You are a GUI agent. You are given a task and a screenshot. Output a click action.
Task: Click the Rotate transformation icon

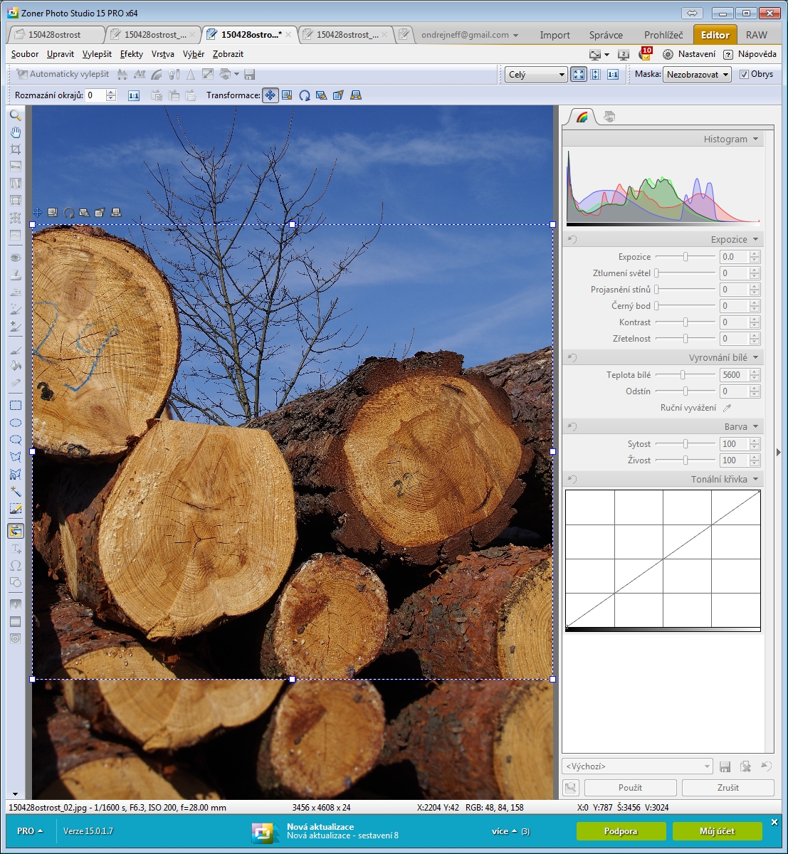point(304,95)
